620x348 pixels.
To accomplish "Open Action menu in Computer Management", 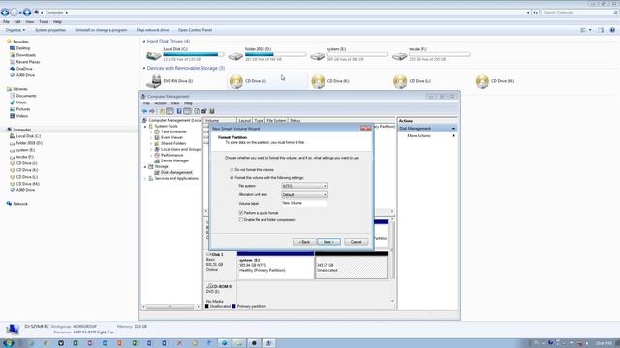I will click(x=160, y=103).
